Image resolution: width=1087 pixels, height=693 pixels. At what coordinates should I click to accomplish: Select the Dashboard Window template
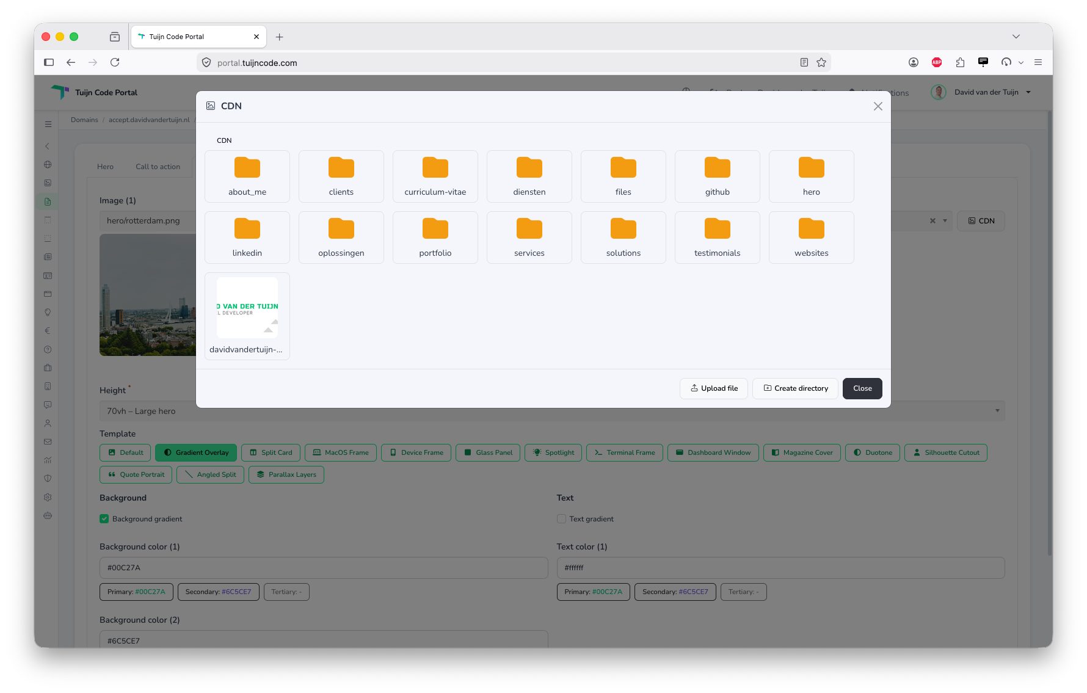[x=713, y=452]
